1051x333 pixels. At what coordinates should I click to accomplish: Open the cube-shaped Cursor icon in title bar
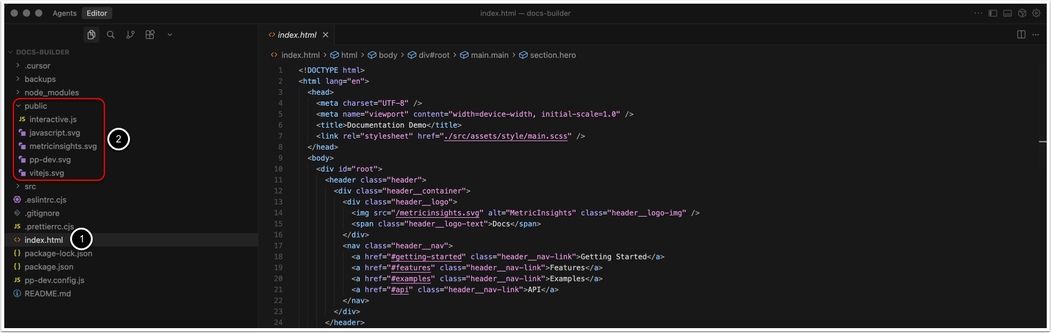1022,13
